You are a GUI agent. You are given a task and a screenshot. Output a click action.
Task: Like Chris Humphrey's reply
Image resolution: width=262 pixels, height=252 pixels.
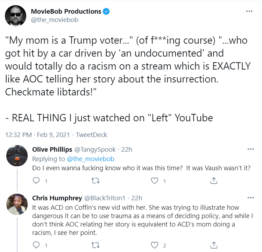155,245
